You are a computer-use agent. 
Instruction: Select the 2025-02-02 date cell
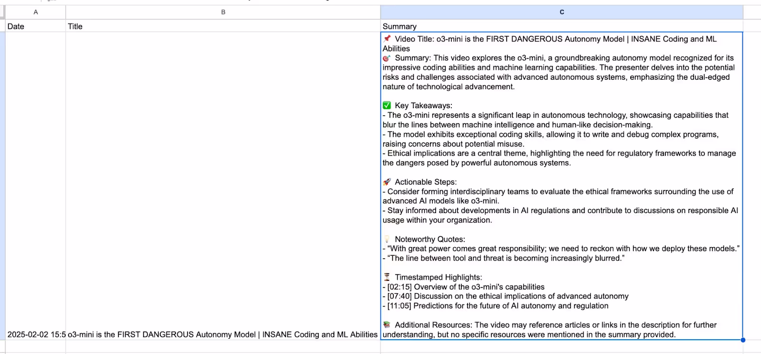click(x=36, y=186)
